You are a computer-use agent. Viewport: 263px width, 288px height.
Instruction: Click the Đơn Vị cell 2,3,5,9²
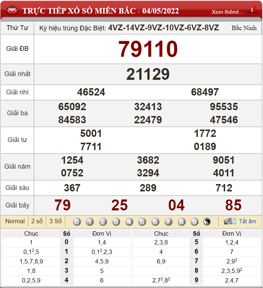[231, 271]
